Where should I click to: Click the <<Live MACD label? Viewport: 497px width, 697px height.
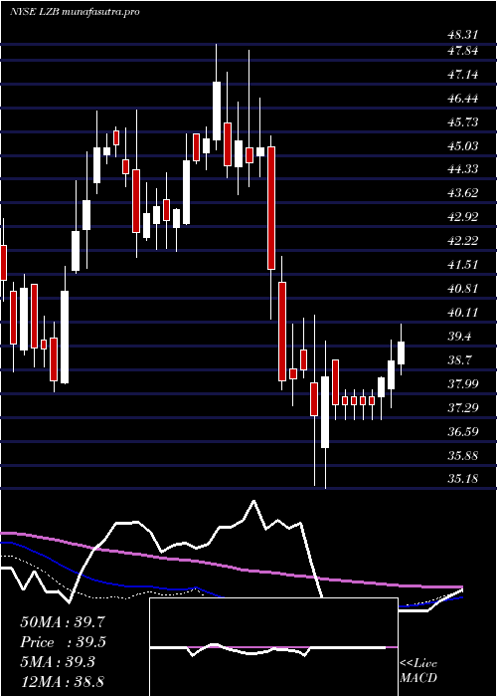tap(418, 670)
